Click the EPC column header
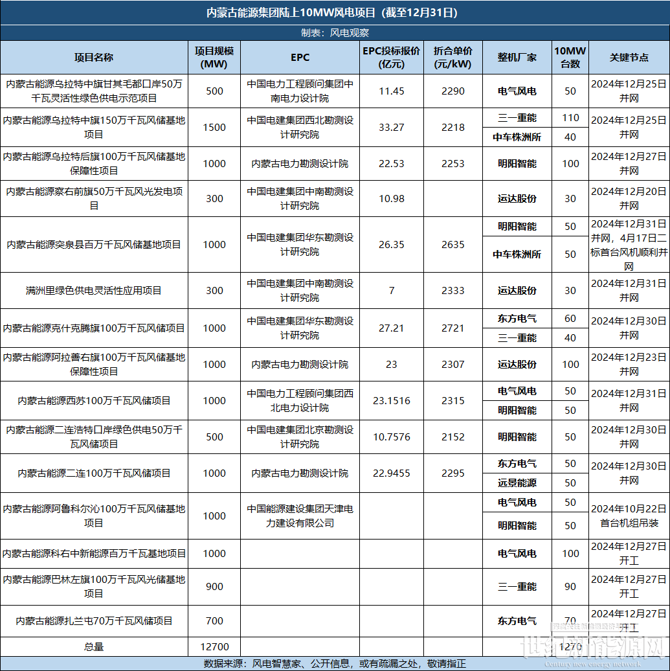The width and height of the screenshot is (670, 671). pos(300,58)
